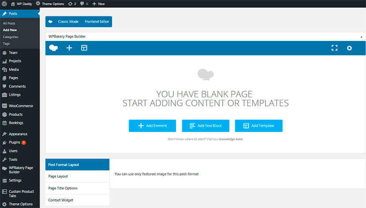Collapse the WPBakery Page Builder panel arrow
The width and height of the screenshot is (366, 208).
click(361, 37)
